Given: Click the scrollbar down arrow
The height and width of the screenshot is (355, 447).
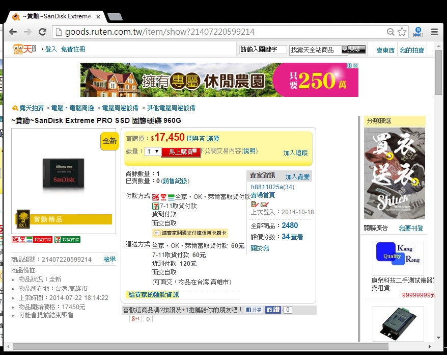Looking at the screenshot, I should pyautogui.click(x=438, y=338).
